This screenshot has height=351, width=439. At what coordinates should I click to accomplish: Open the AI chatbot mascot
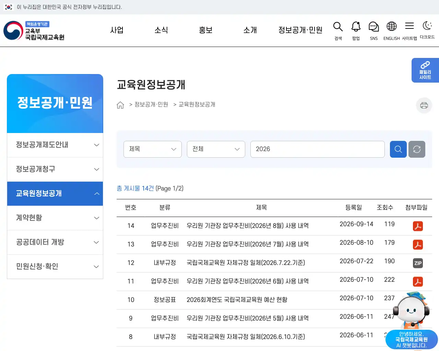pos(412,320)
